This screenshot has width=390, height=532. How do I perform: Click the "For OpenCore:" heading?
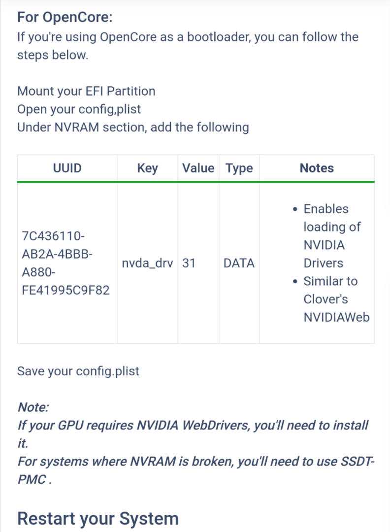click(65, 17)
